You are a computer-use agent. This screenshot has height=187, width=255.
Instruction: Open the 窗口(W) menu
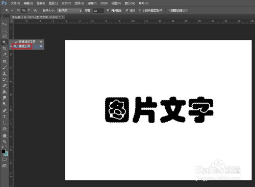tap(130, 3)
